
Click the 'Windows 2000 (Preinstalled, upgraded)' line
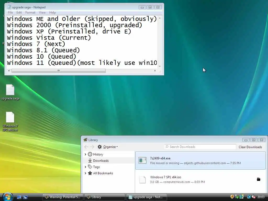coord(75,25)
